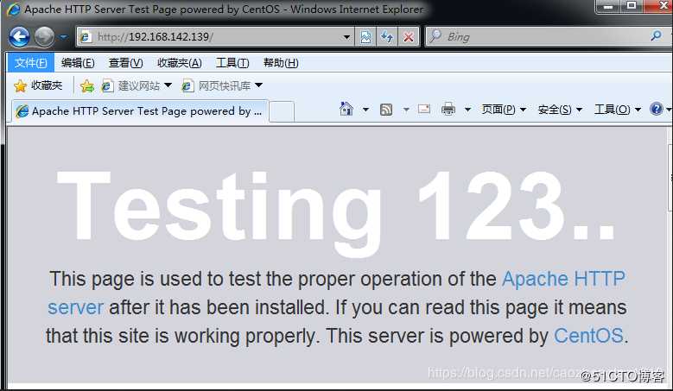Minimize the Internet Explorer window

pyautogui.click(x=607, y=6)
